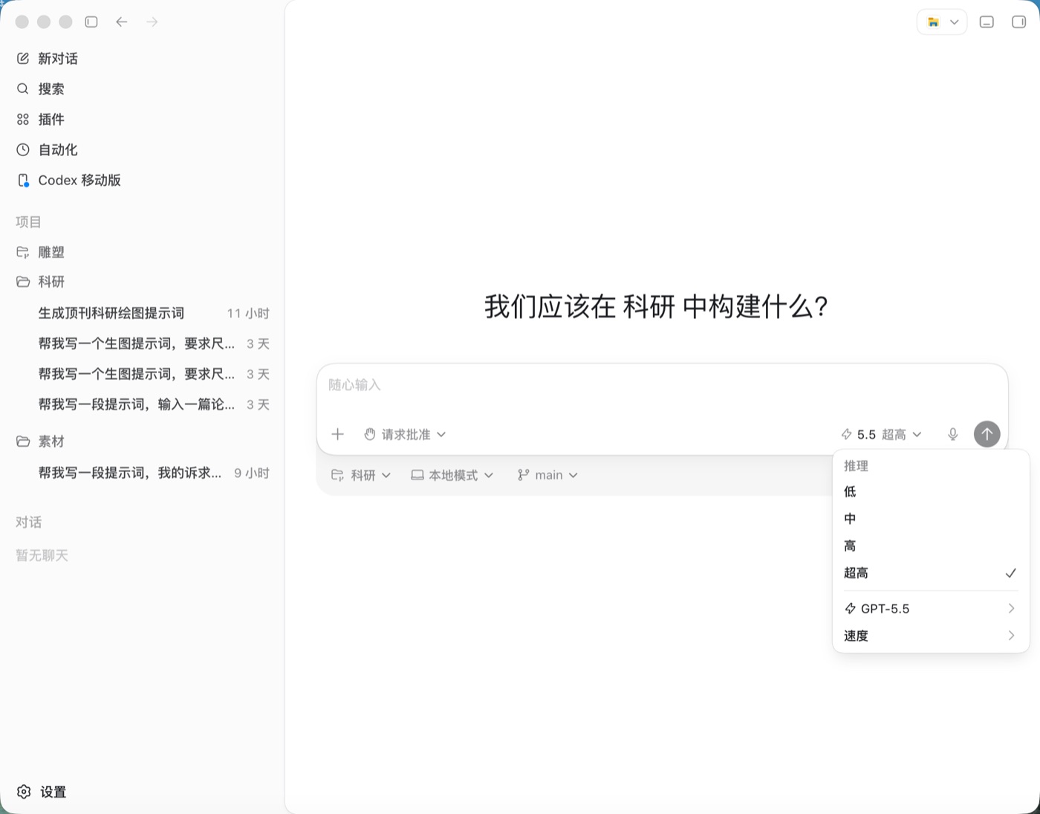The width and height of the screenshot is (1040, 814).
Task: Open chat 生成顶刊科研绘图提示词
Action: [x=142, y=313]
